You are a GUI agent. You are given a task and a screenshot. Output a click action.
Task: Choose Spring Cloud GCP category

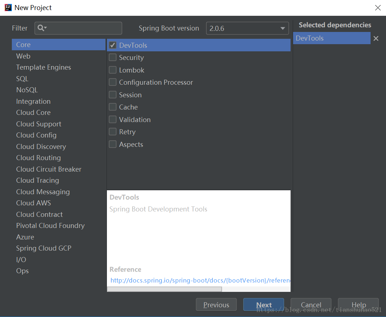pos(58,248)
